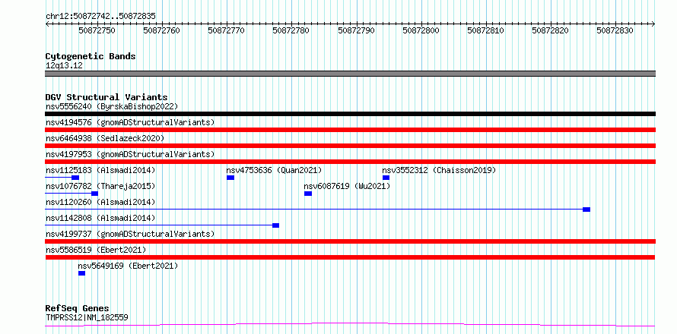Open the nsv4194576 (gnomADStructuralVariants) label
The height and width of the screenshot is (334, 677).
130,122
